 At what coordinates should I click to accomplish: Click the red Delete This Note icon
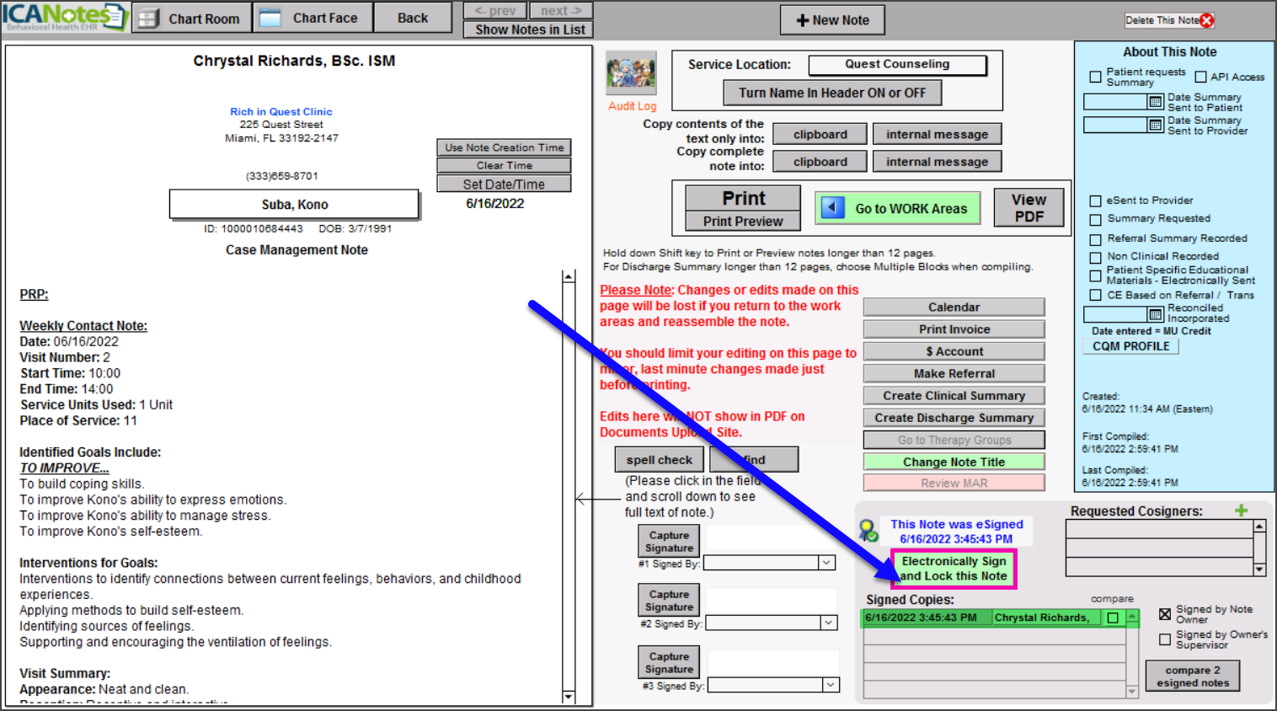pos(1207,20)
